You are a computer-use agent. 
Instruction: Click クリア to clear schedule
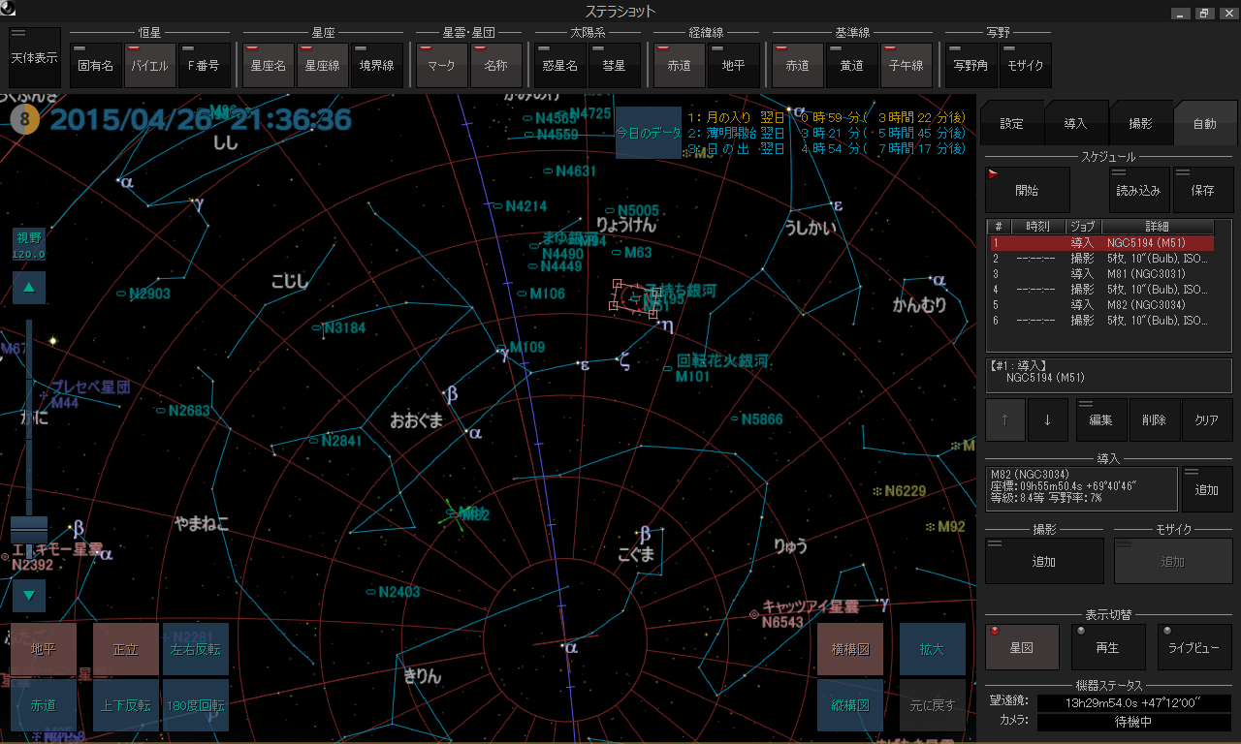point(1206,419)
